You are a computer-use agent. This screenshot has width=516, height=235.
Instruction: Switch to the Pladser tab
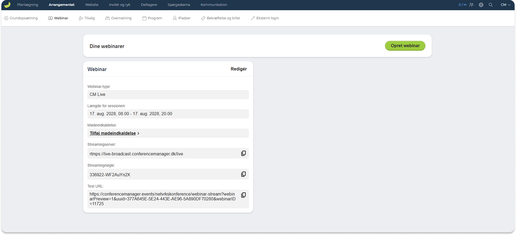[x=182, y=18]
